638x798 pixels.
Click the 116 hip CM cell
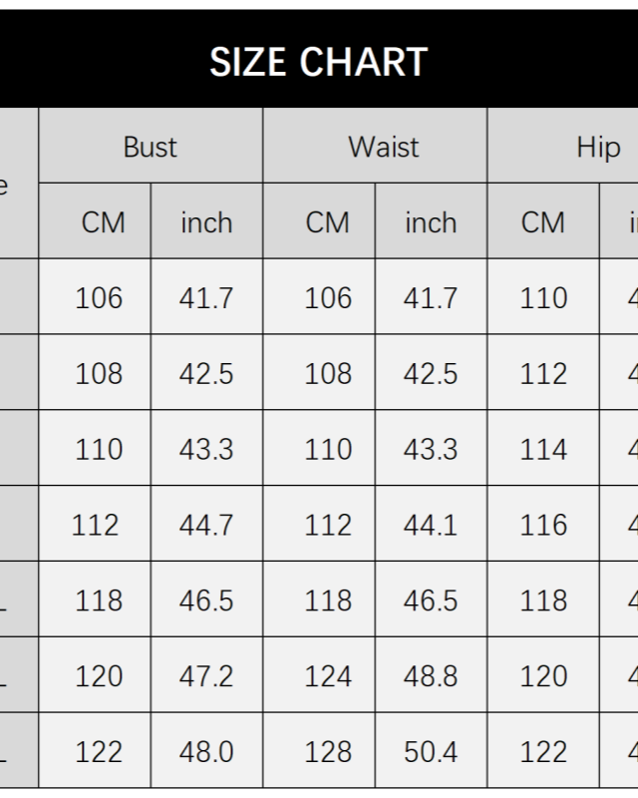(543, 525)
